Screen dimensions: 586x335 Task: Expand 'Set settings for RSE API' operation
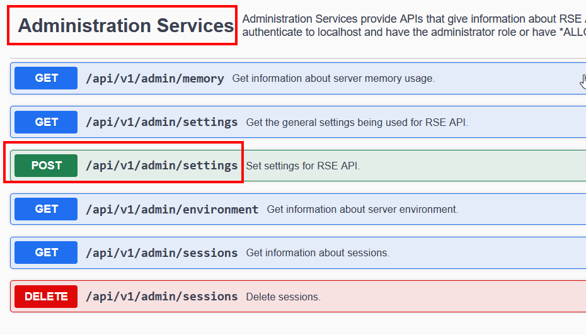[x=302, y=166]
